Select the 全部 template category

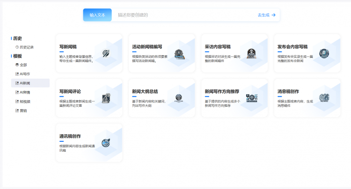point(23,65)
